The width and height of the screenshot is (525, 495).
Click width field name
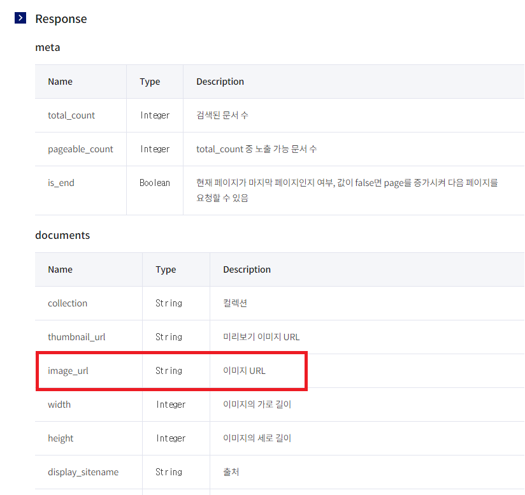pos(59,405)
